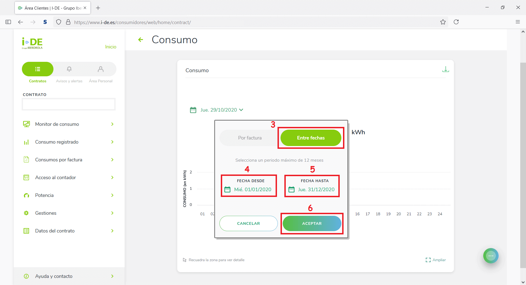Click the Firefox bookmark star icon
526x285 pixels.
(x=443, y=22)
